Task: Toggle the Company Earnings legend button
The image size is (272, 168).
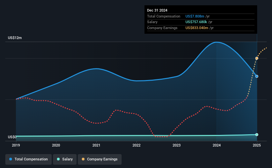Action: coord(100,159)
